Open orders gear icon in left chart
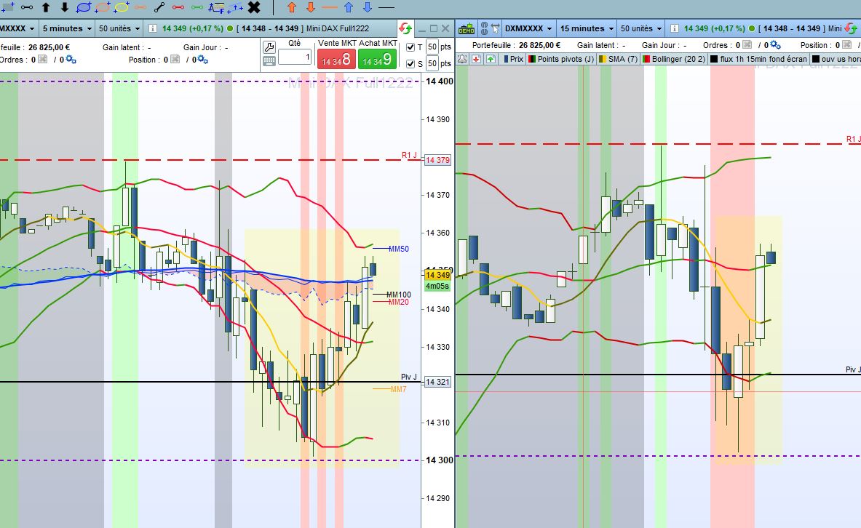 coord(71,60)
